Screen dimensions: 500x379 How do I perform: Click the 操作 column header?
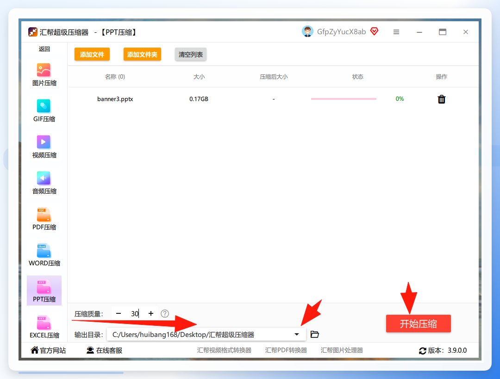click(x=441, y=77)
